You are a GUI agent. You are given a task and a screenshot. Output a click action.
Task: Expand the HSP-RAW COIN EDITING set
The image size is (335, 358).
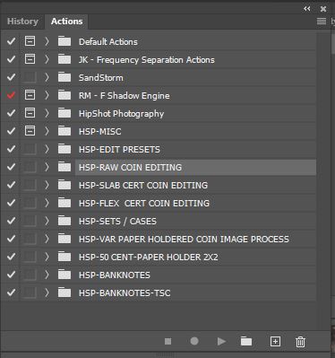(x=47, y=167)
